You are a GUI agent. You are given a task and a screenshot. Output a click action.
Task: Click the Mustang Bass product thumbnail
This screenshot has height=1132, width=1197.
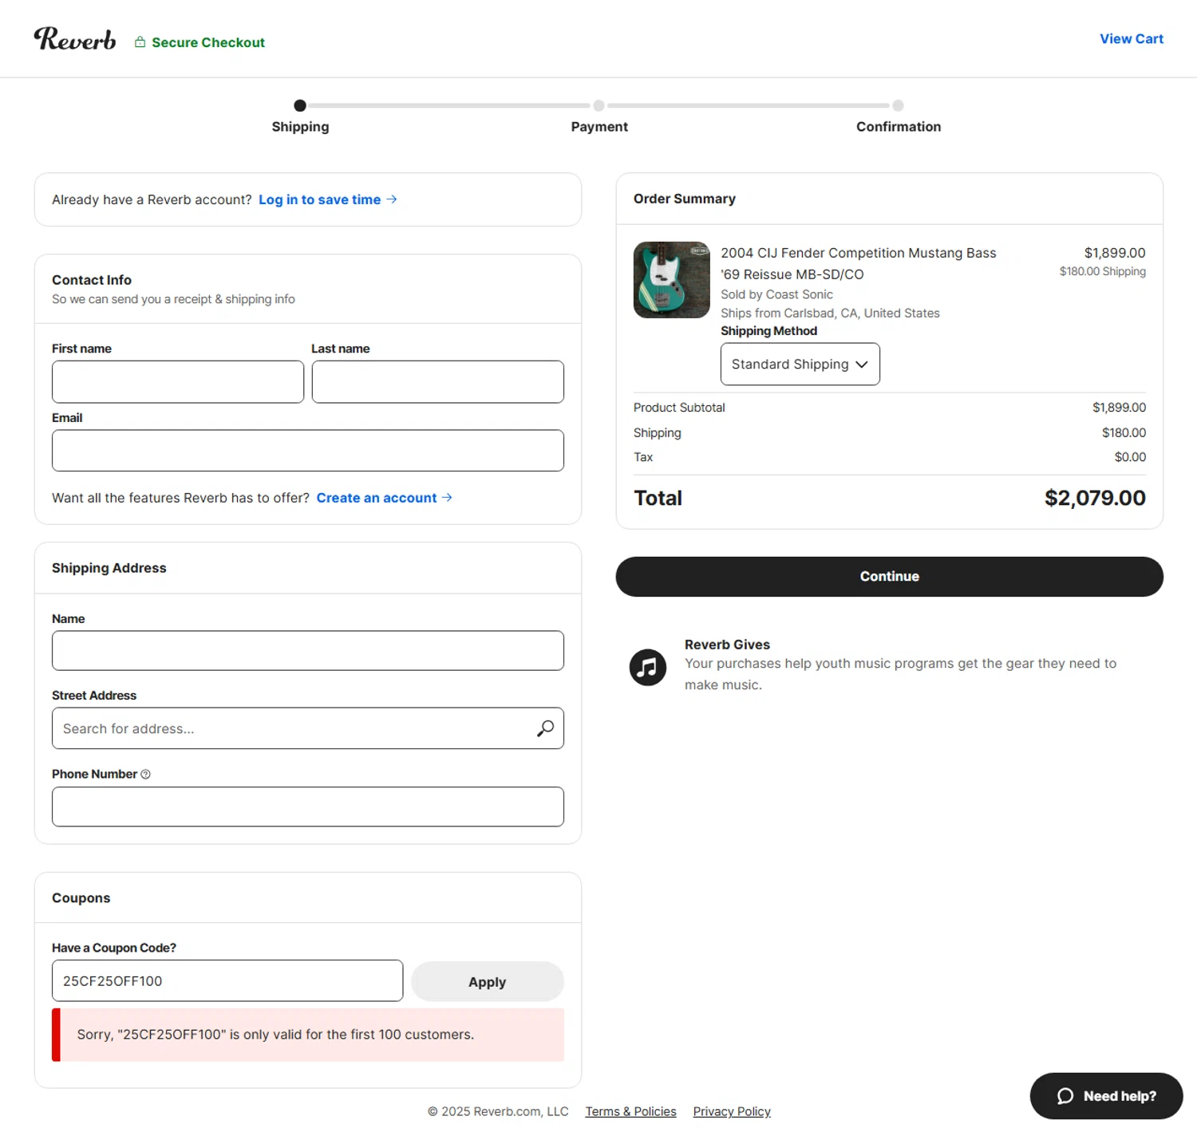point(672,280)
